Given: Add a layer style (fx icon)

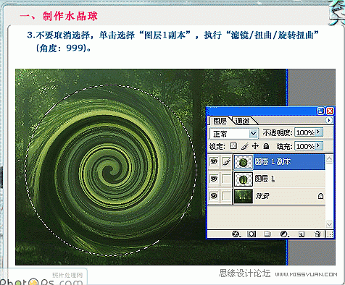Looking at the screenshot, I should [236, 234].
